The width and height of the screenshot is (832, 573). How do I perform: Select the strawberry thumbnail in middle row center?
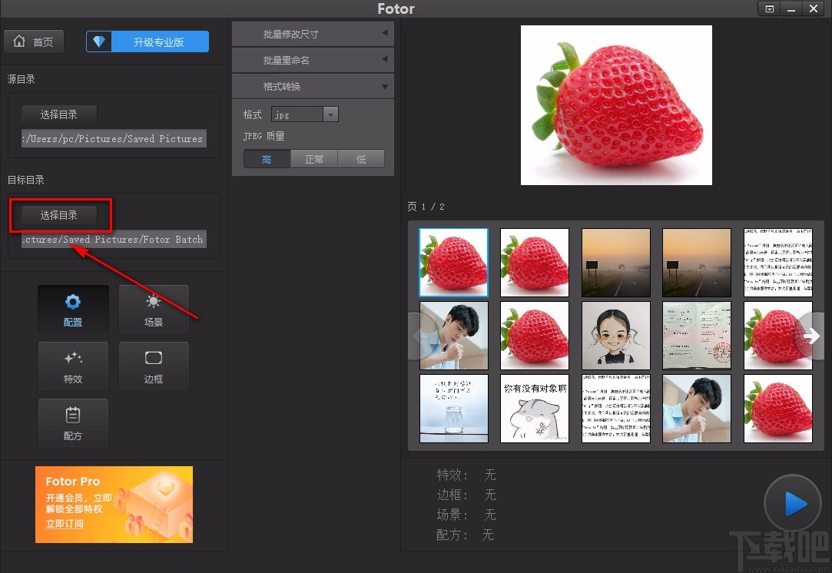click(x=535, y=336)
